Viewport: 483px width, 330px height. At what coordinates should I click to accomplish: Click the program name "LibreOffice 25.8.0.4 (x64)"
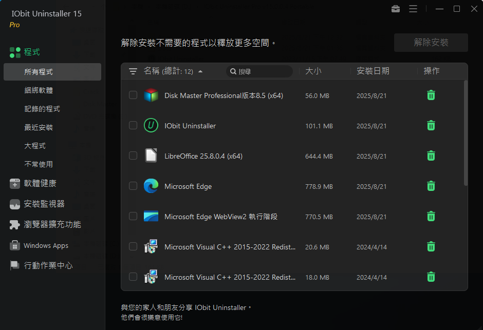point(203,156)
